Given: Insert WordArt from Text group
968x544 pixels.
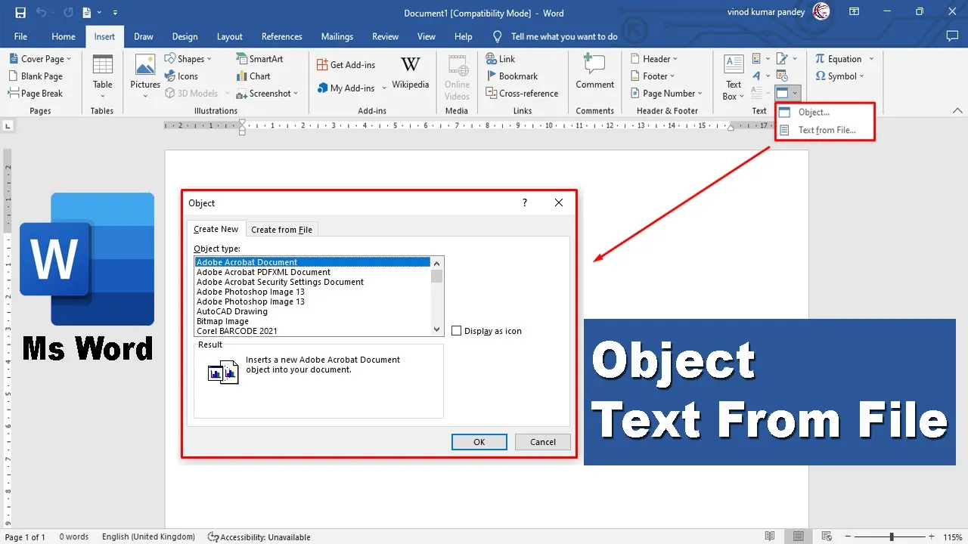Looking at the screenshot, I should [757, 76].
